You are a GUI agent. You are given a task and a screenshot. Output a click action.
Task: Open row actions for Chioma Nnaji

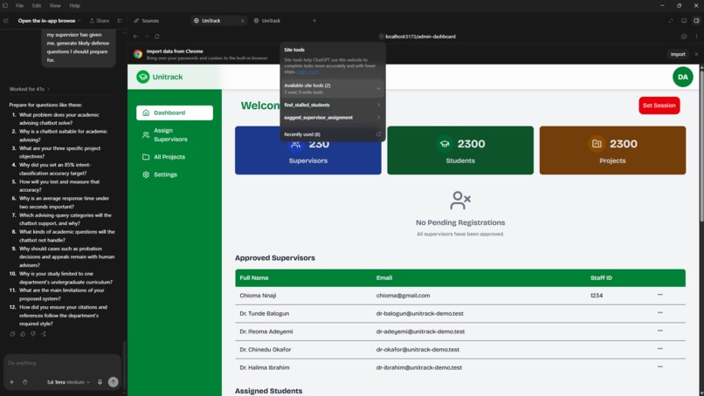point(660,295)
